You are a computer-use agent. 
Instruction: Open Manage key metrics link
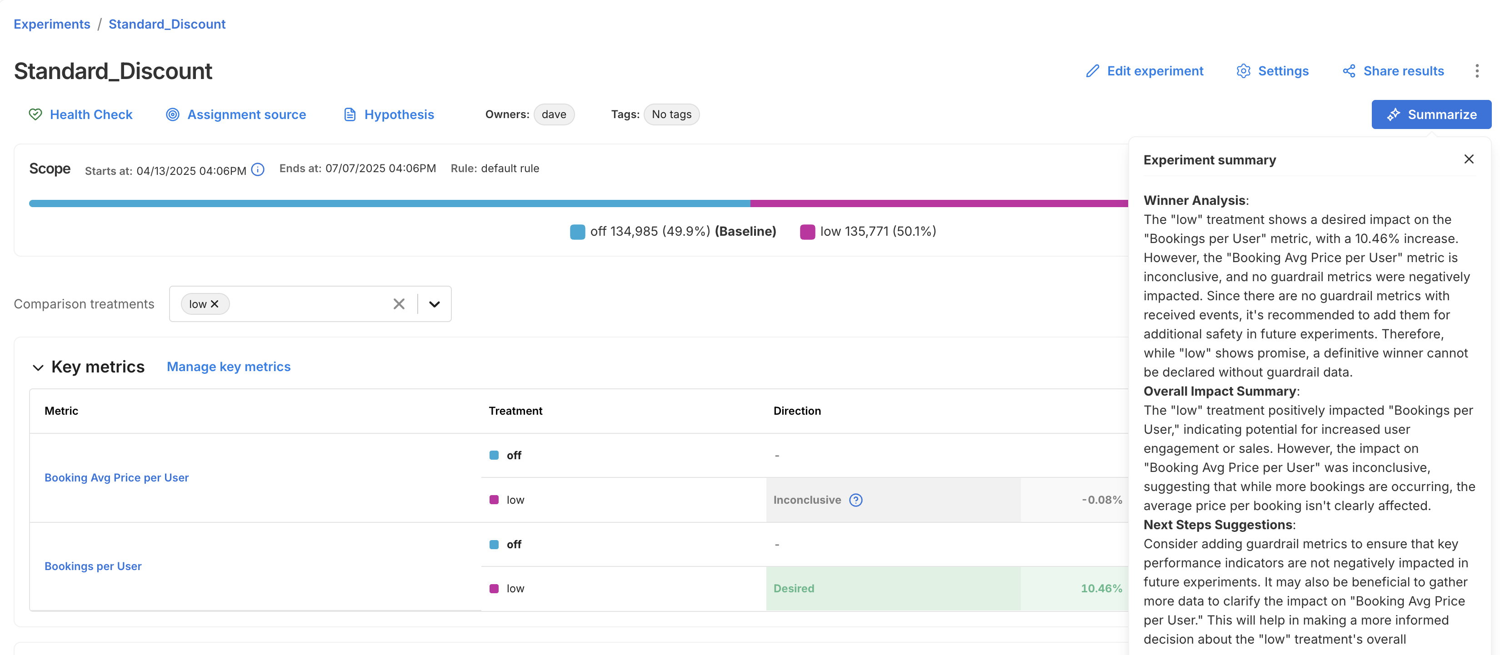[x=228, y=367]
